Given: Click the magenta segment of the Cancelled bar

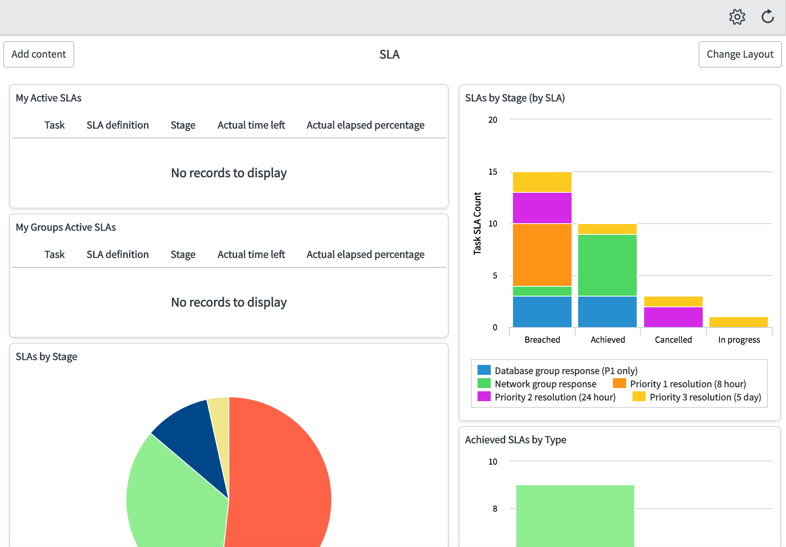Looking at the screenshot, I should (673, 317).
